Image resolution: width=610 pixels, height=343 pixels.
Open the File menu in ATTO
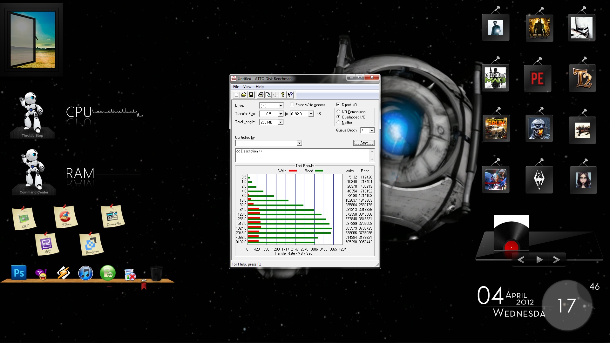pyautogui.click(x=236, y=87)
